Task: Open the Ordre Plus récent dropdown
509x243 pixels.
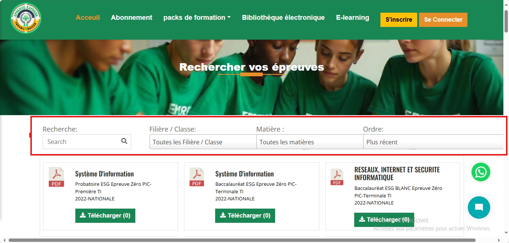Action: pos(433,142)
